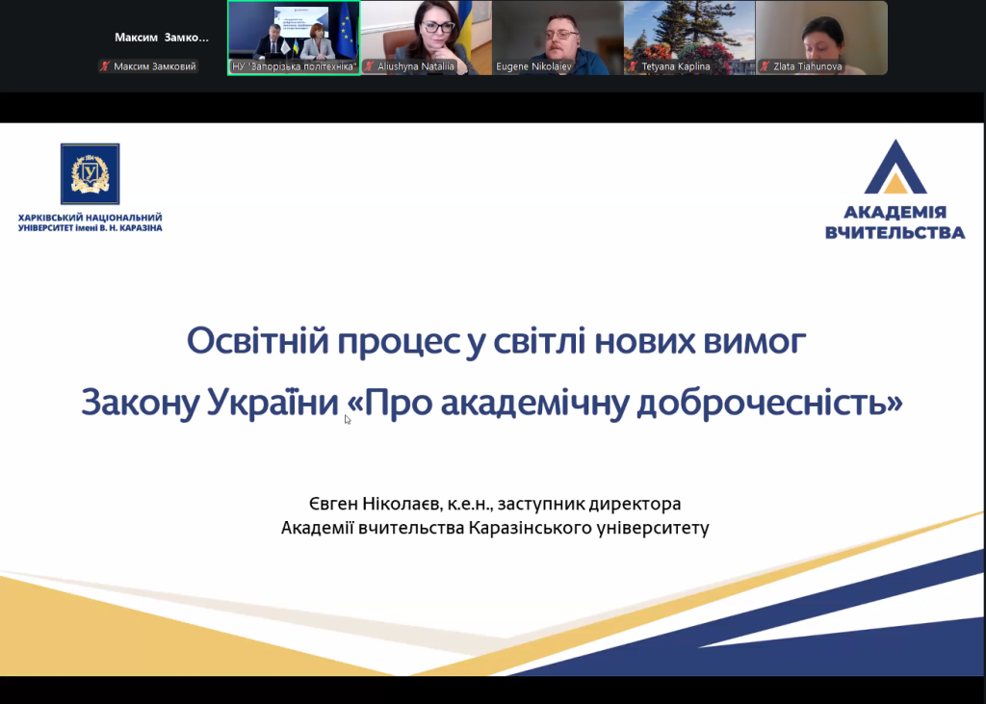The height and width of the screenshot is (704, 986).
Task: Click the "АКАДЕМІЯ ВЧИТЕЛЬСТВА" text under logo
Action: 895,222
